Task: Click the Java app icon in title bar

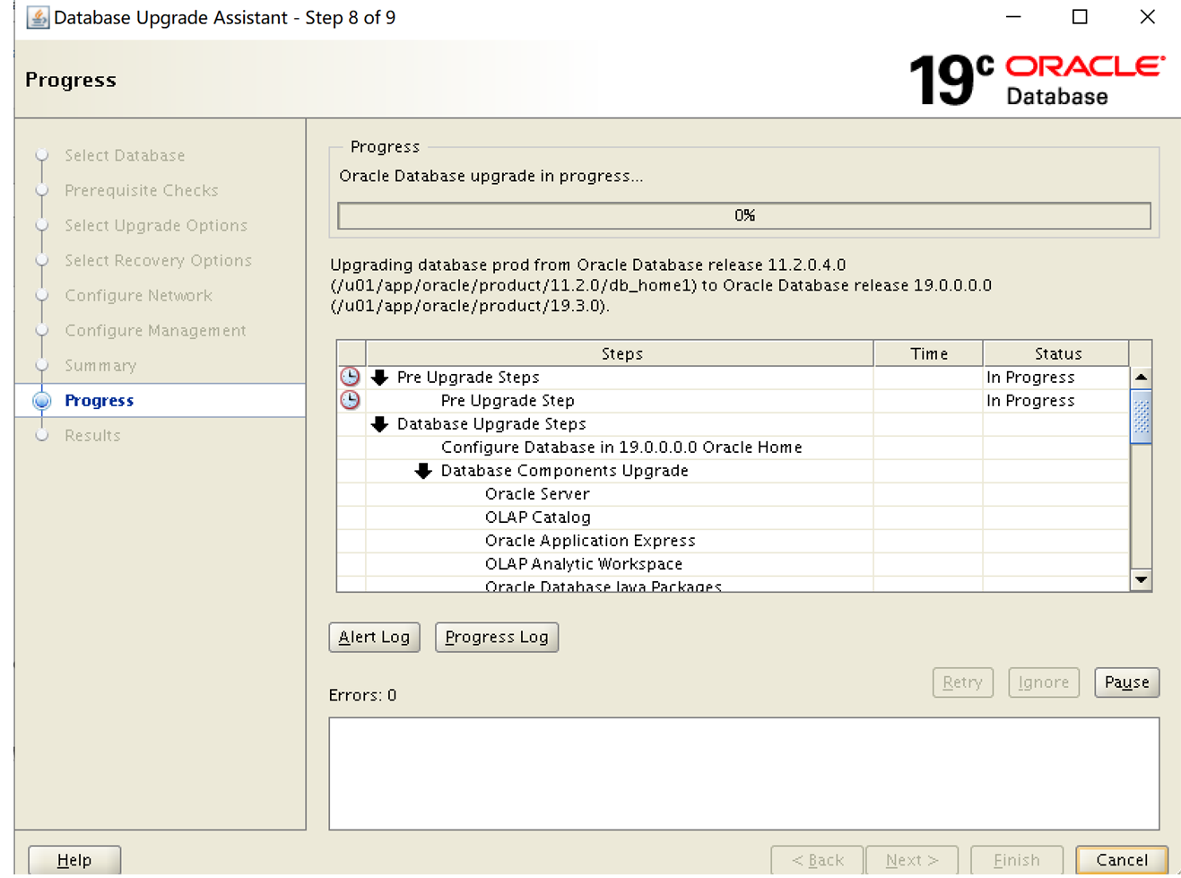Action: pyautogui.click(x=38, y=17)
